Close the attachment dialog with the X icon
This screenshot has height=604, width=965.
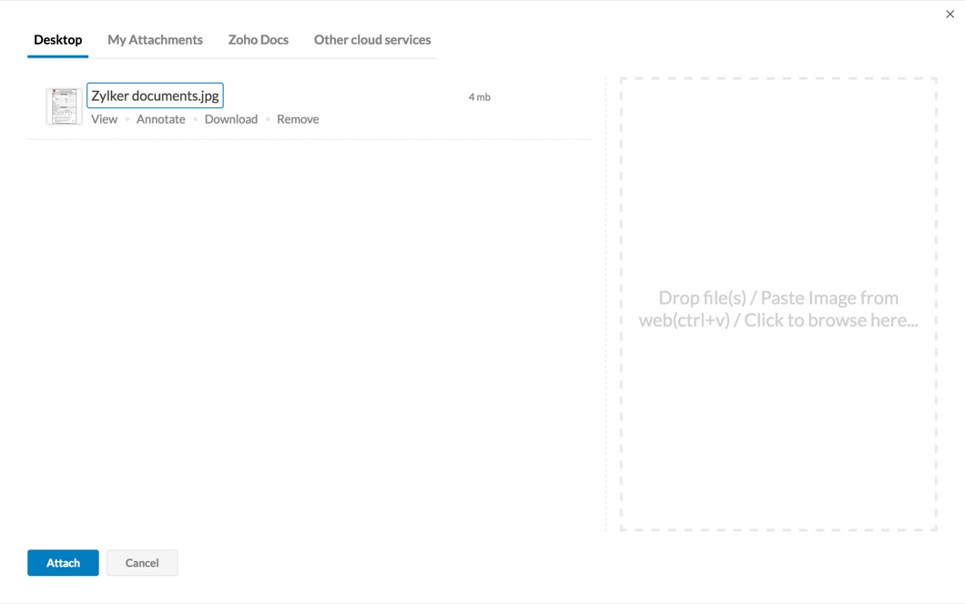(950, 15)
